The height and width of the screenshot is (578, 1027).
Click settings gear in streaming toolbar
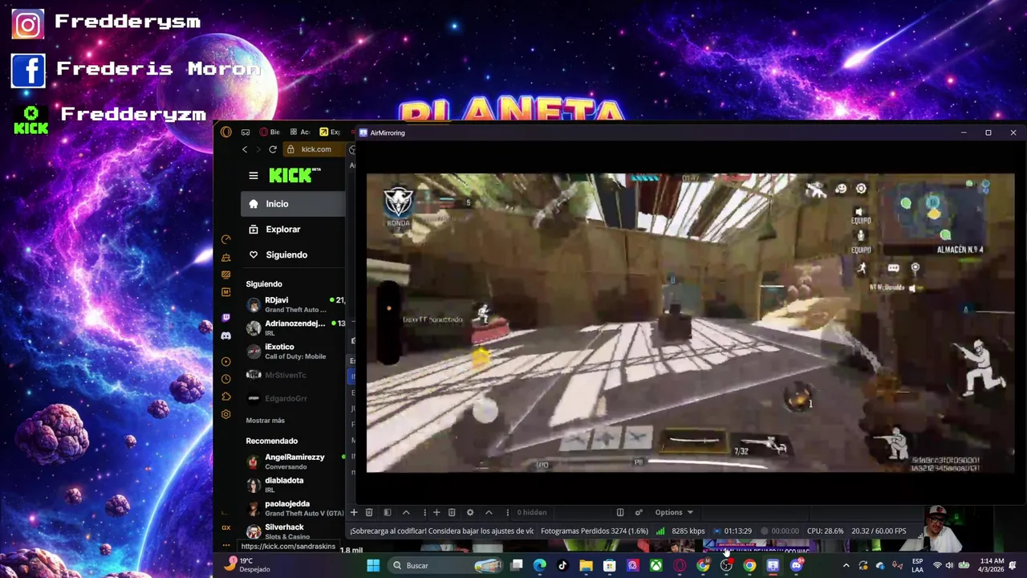click(x=470, y=512)
